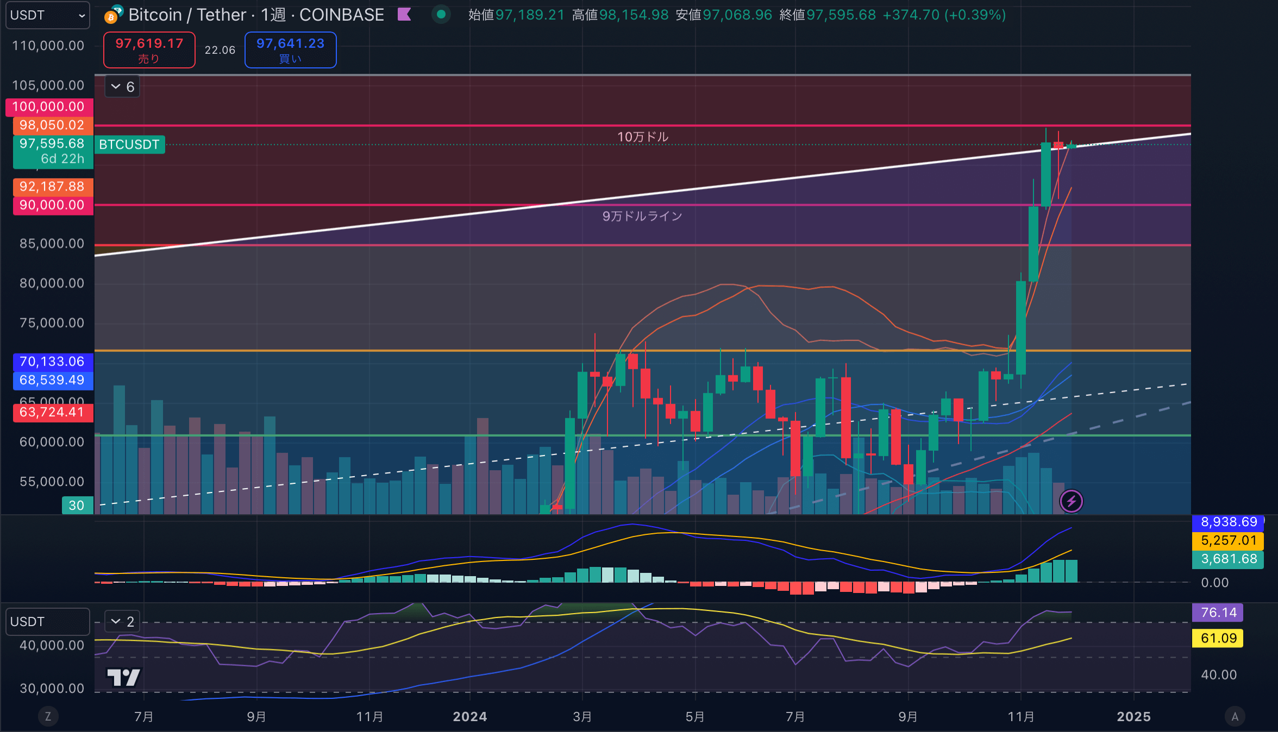The image size is (1278, 732).
Task: Toggle the A auto-scale button
Action: click(1235, 716)
